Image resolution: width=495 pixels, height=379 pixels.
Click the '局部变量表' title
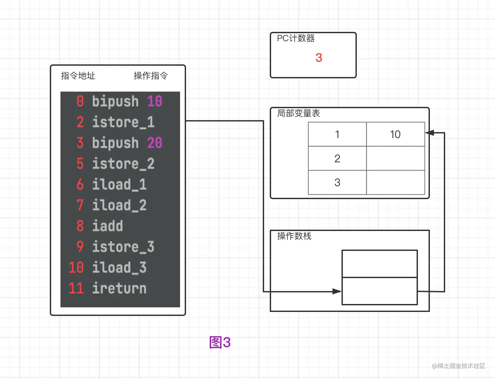(298, 114)
